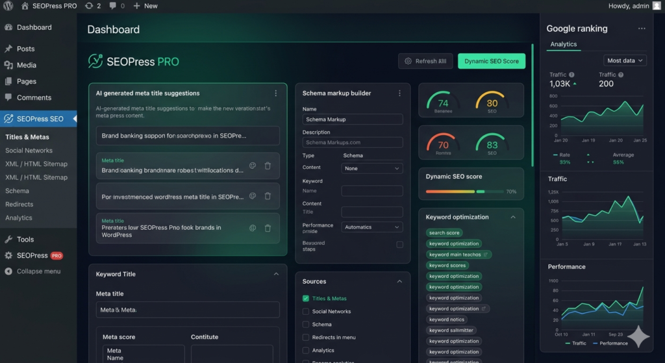Open the Content None dropdown
Viewport: 665px width, 363px height.
point(372,168)
